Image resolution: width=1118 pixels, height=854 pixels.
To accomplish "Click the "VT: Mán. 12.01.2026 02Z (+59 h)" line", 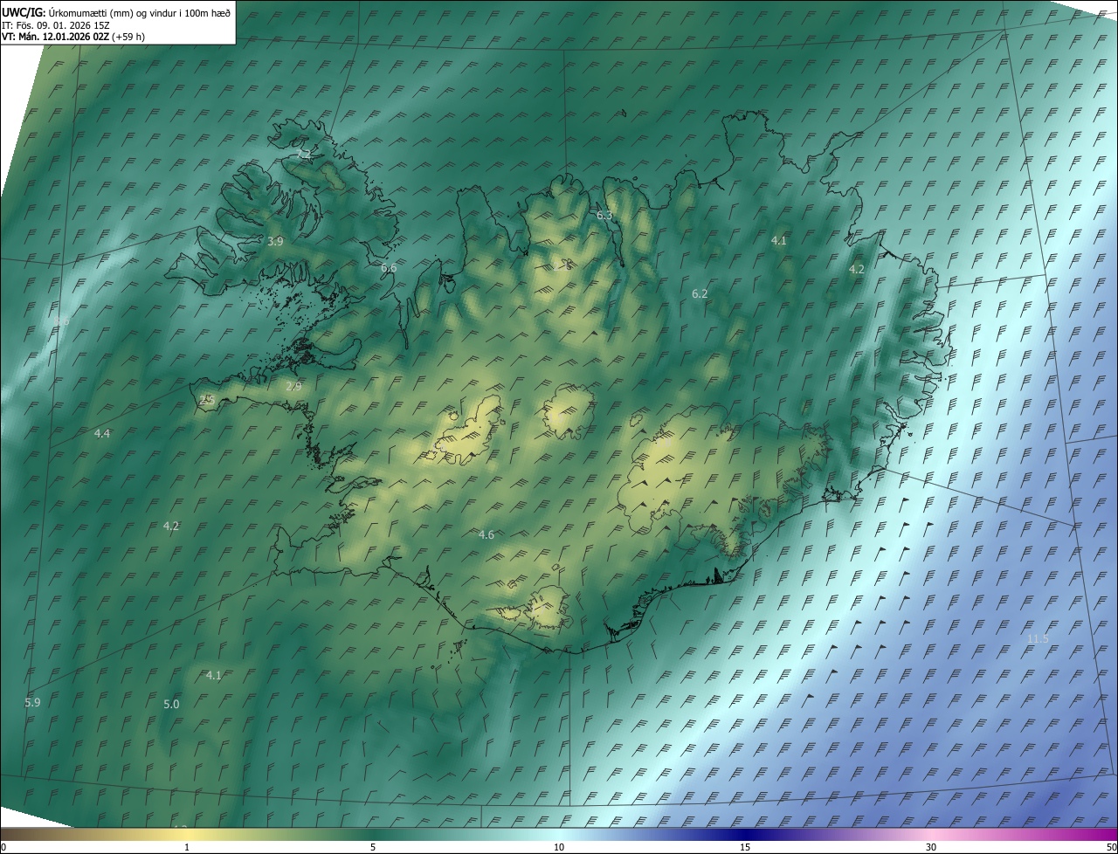I will [73, 37].
